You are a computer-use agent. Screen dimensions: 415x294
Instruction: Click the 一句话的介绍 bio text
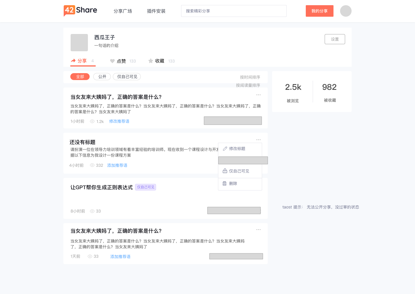(106, 45)
